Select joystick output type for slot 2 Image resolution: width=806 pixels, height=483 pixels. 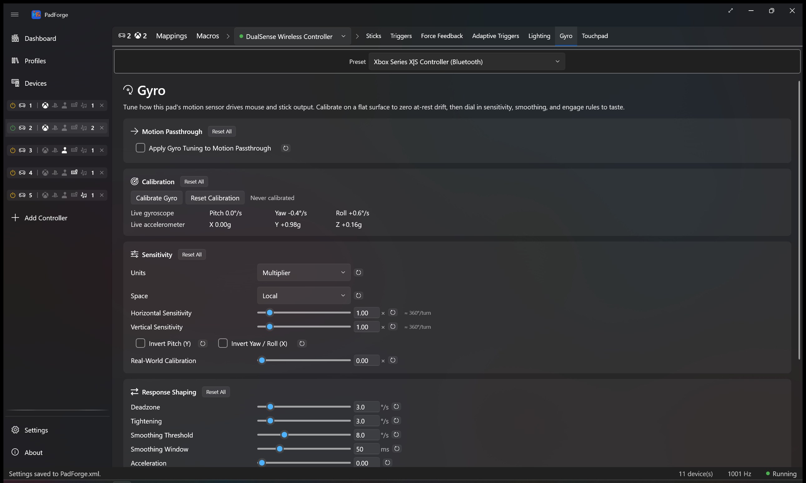65,128
